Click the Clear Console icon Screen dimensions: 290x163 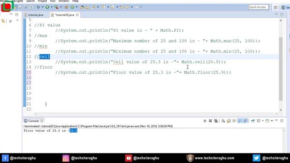[223, 121]
